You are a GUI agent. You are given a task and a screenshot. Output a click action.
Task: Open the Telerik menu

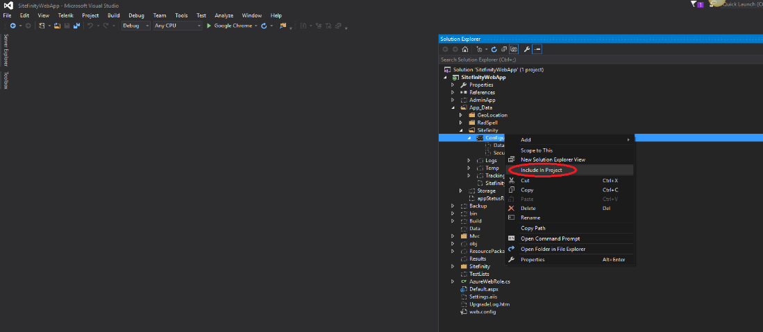(x=66, y=15)
